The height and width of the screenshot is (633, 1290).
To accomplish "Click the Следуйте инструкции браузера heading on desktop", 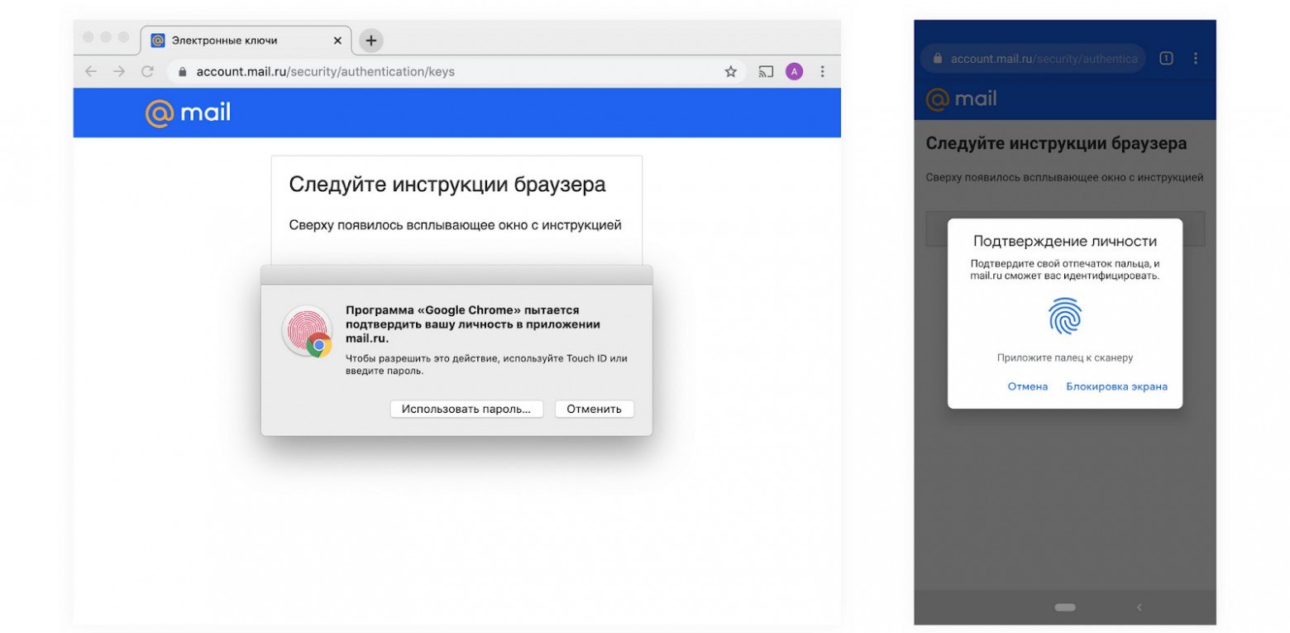I will [447, 185].
